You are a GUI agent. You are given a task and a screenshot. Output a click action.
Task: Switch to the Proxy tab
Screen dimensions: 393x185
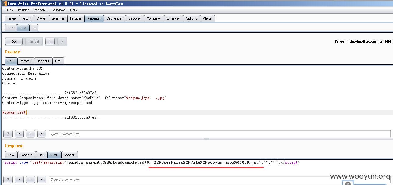click(27, 18)
